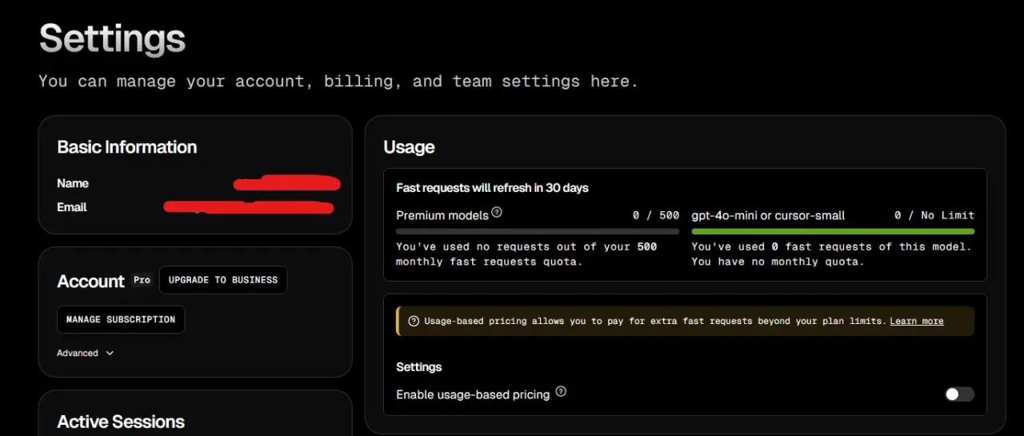The height and width of the screenshot is (436, 1024).
Task: Click the Settings page heading
Action: pyautogui.click(x=113, y=38)
